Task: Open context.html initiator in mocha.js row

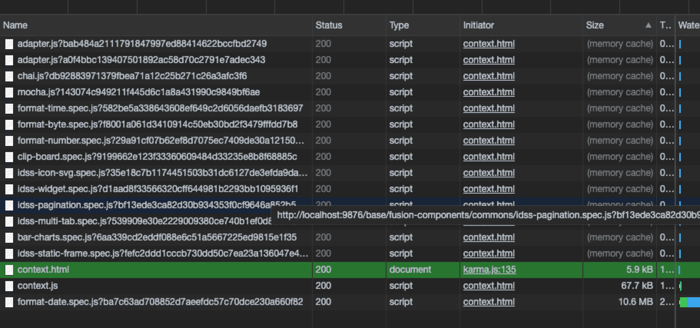Action: point(489,92)
